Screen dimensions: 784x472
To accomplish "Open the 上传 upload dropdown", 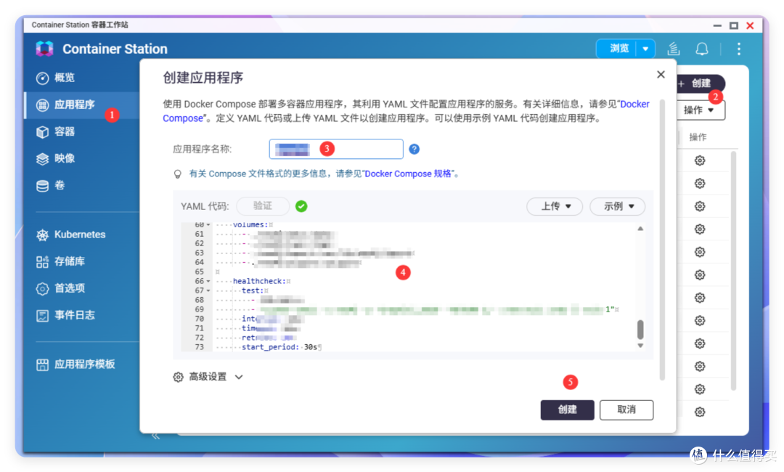I will 555,206.
